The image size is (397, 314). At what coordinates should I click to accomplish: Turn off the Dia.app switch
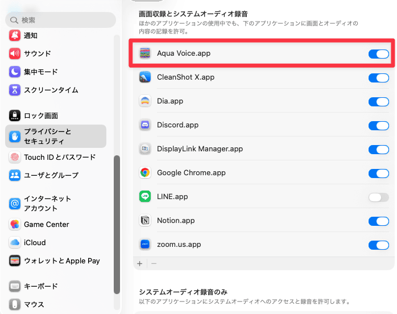[x=379, y=102]
